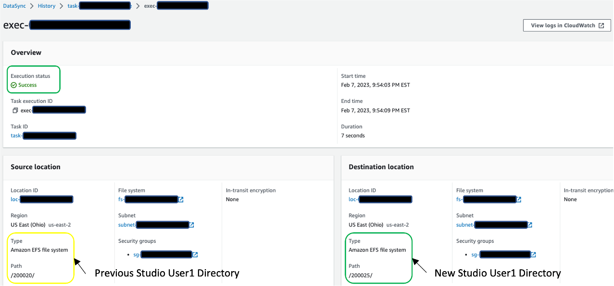
Task: Open Task ID link in Overview
Action: point(43,136)
